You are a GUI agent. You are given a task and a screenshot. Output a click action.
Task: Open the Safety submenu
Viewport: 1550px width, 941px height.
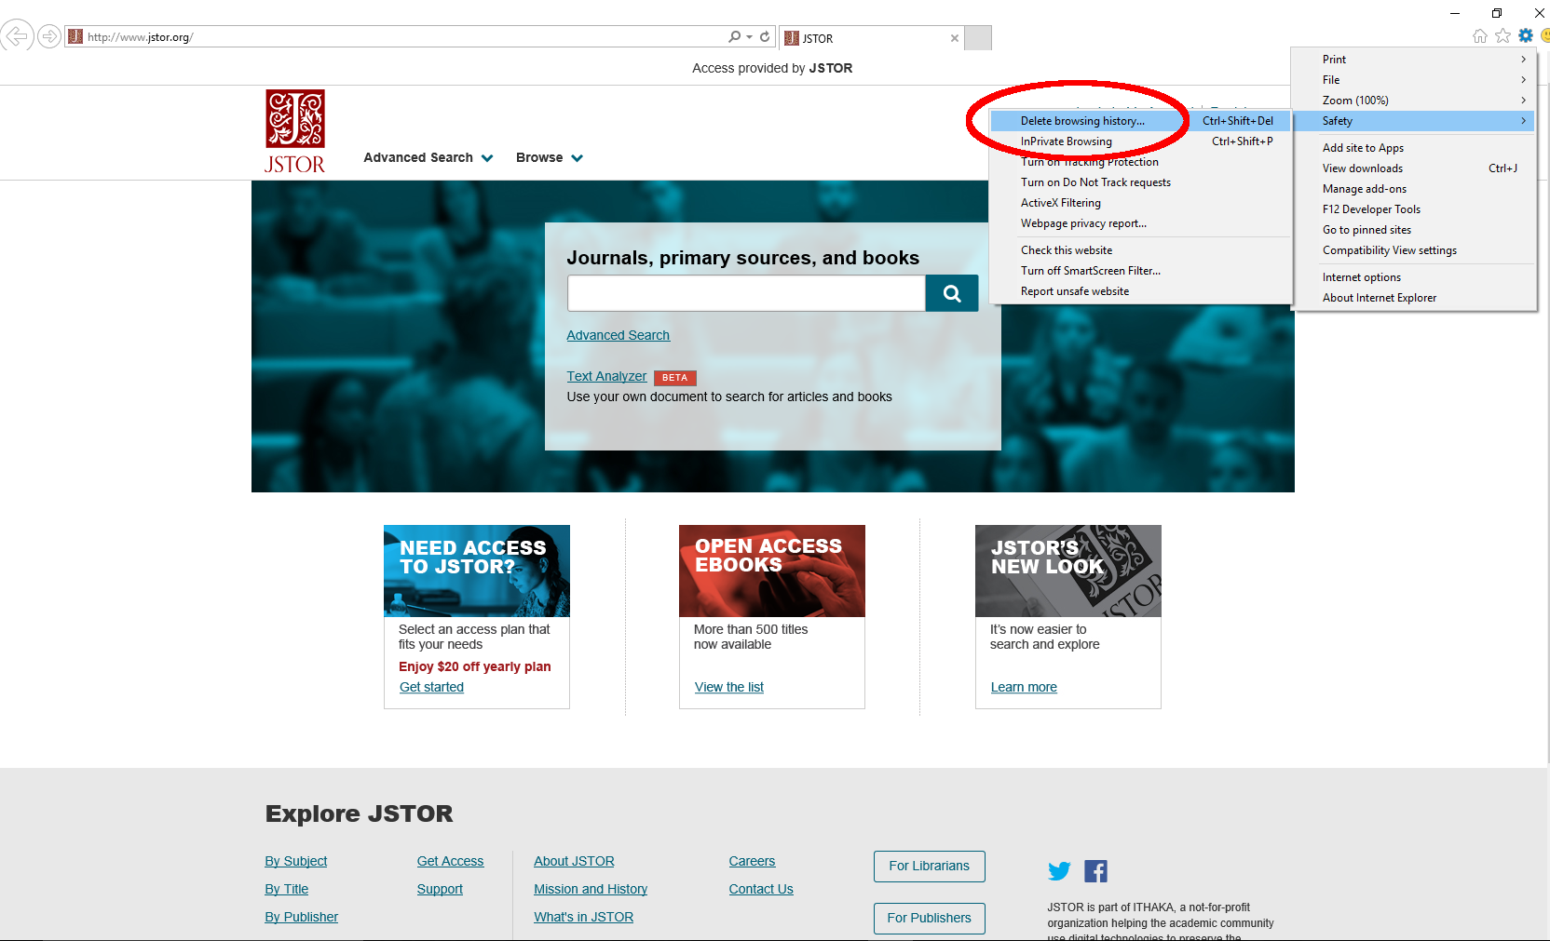[1414, 121]
